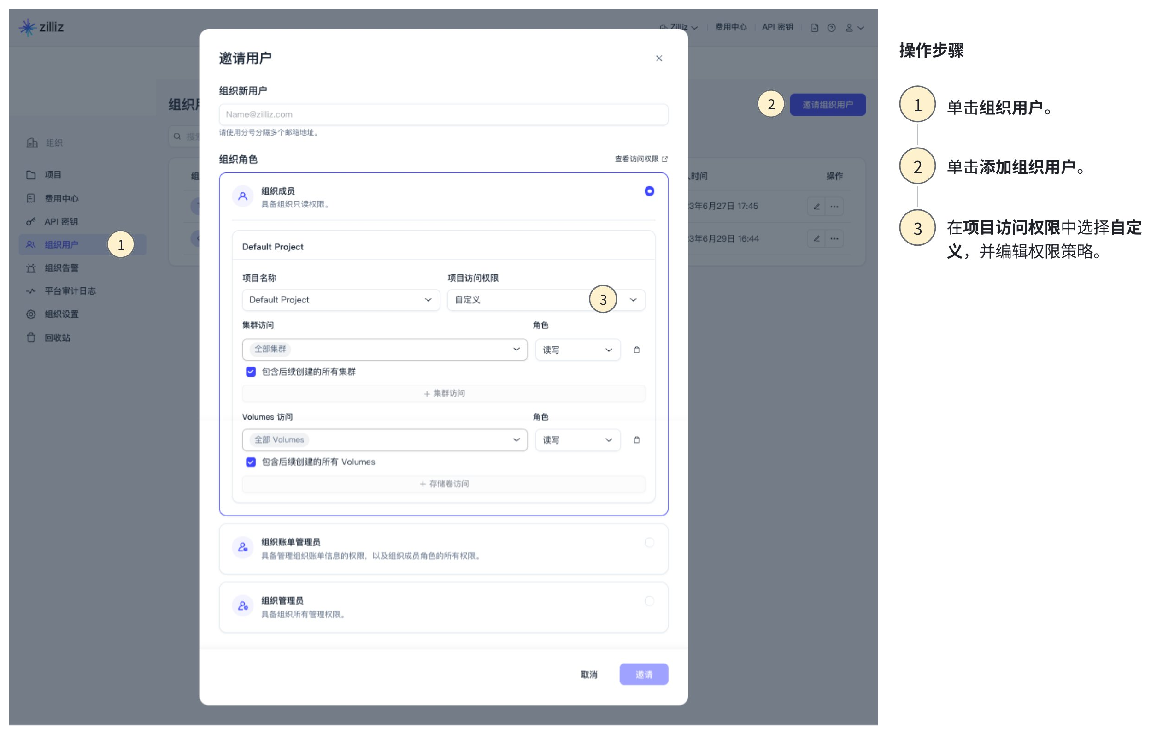The width and height of the screenshot is (1151, 735).
Task: Close the invite user dialog with X
Action: pos(659,59)
